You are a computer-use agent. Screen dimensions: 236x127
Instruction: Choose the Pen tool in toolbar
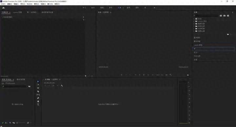coord(38,98)
